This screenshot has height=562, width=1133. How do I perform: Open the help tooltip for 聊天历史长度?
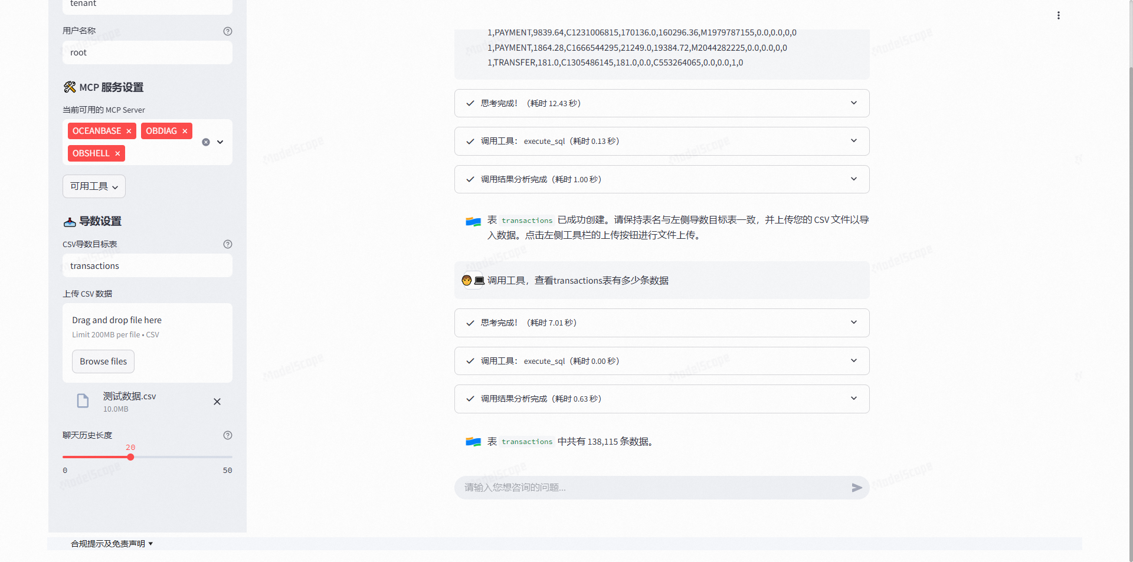coord(228,435)
